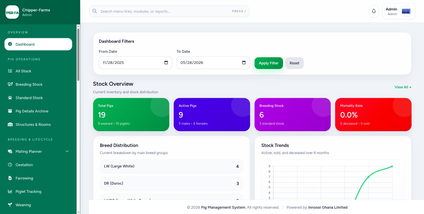Click the Dashboard Filters heading
Image resolution: width=424 pixels, height=214 pixels.
click(x=116, y=41)
